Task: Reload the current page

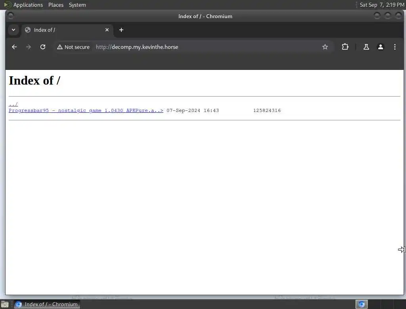Action: point(43,47)
